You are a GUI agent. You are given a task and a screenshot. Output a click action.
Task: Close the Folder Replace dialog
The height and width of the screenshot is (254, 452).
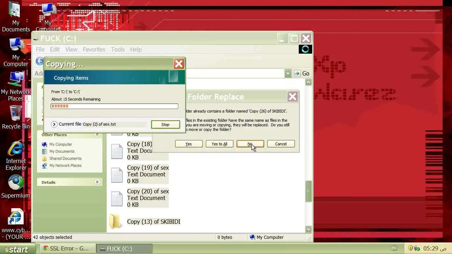(x=292, y=97)
